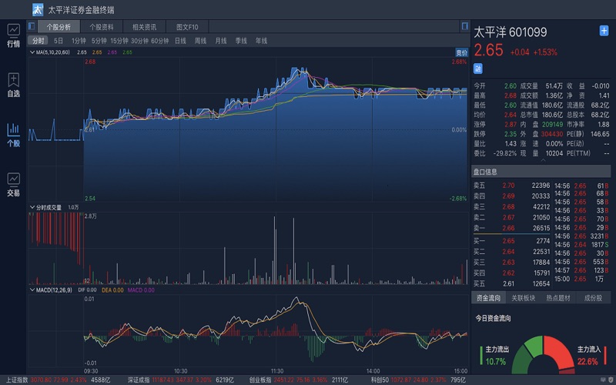Click 卖五 price 2.70
The height and width of the screenshot is (385, 616).
click(508, 186)
